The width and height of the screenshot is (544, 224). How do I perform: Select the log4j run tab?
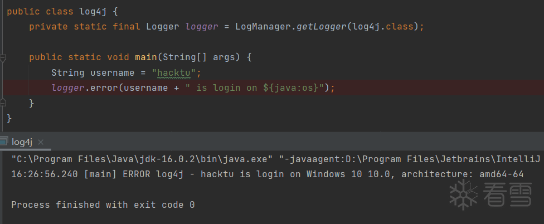click(23, 142)
